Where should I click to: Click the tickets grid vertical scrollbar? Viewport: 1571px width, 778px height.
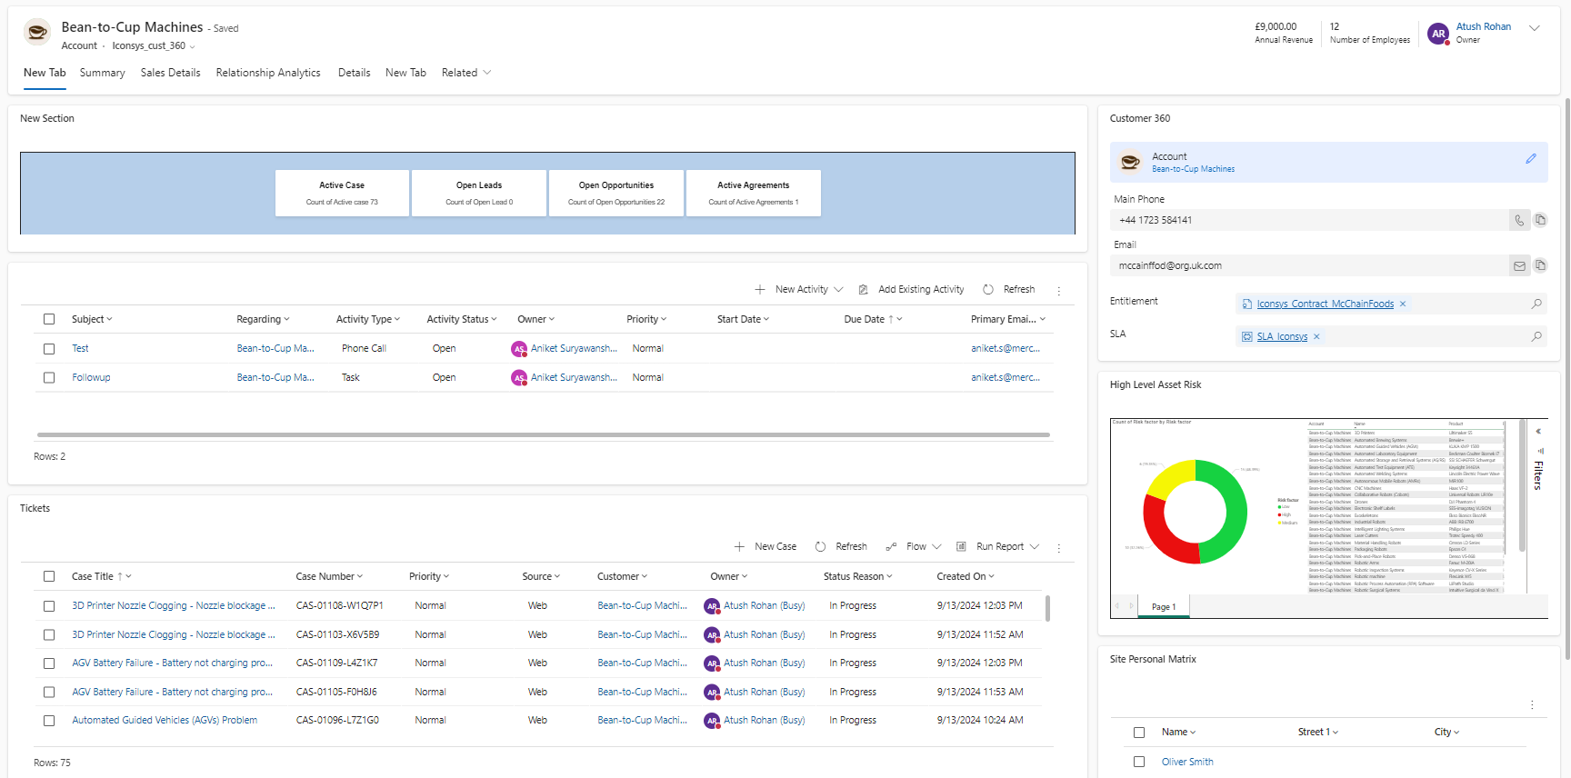[1047, 608]
